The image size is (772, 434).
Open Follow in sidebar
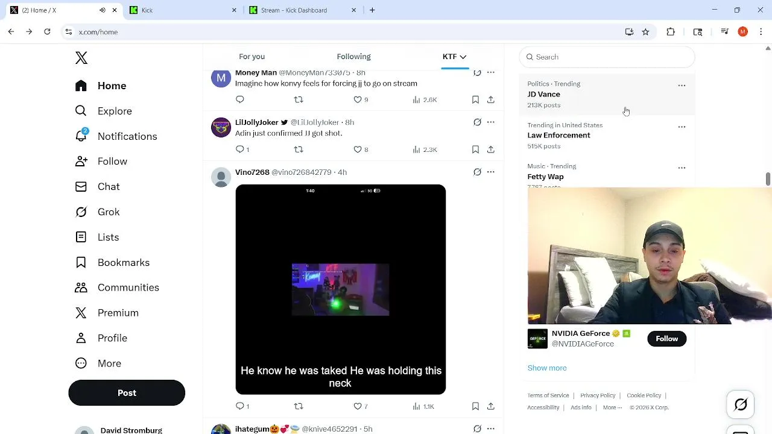pos(101,162)
